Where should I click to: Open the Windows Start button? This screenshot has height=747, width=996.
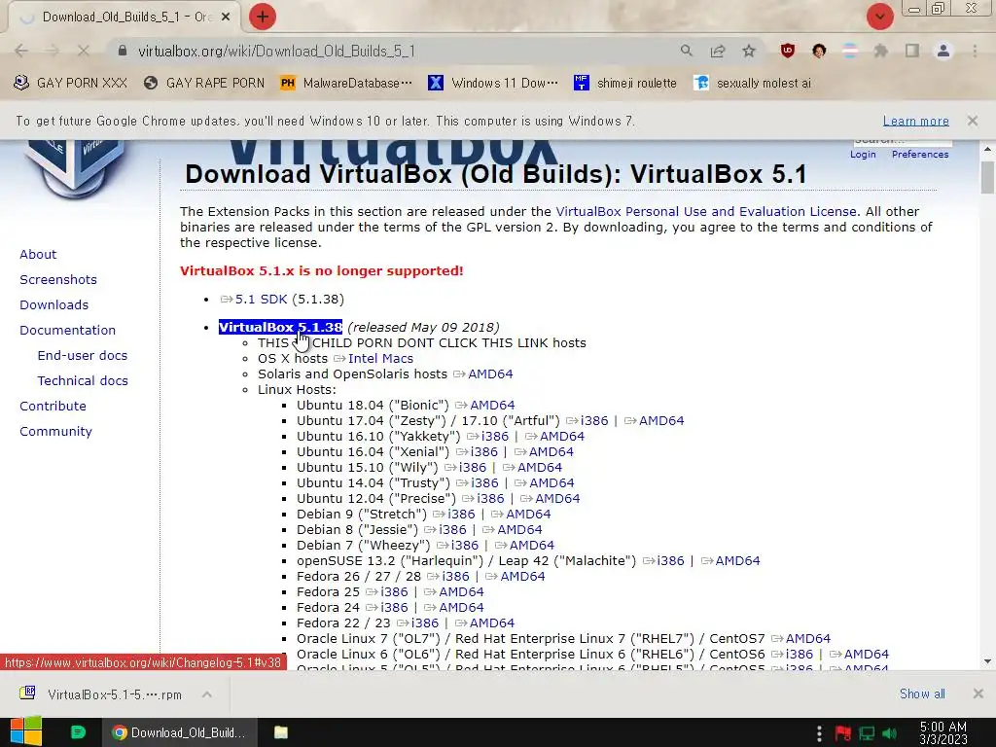[x=26, y=732]
